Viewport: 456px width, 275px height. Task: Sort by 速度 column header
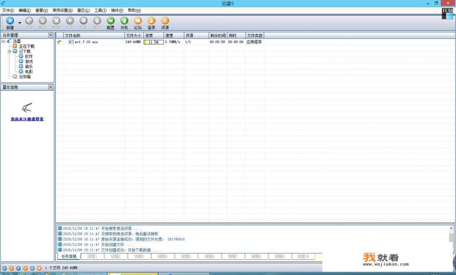pyautogui.click(x=174, y=35)
